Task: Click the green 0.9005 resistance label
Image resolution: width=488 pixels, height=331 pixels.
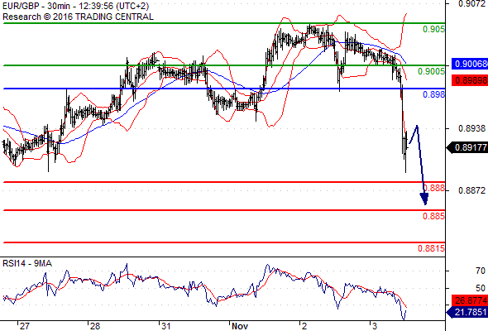Action: tap(432, 72)
